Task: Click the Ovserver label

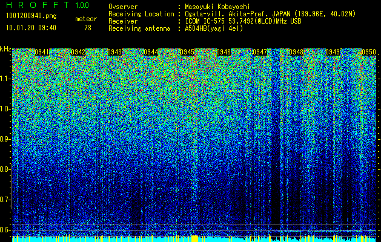Action: pyautogui.click(x=123, y=7)
